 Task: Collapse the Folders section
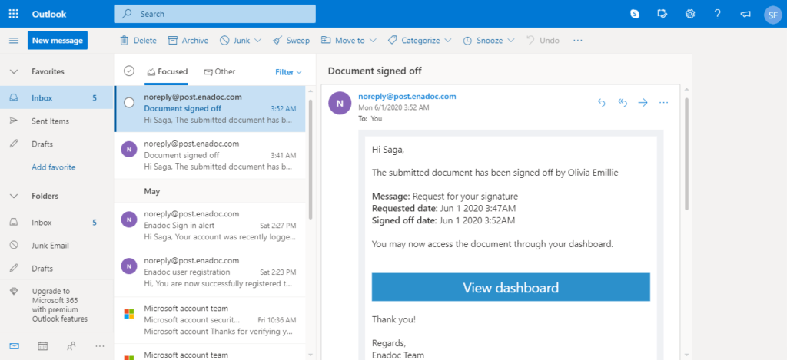pos(14,196)
